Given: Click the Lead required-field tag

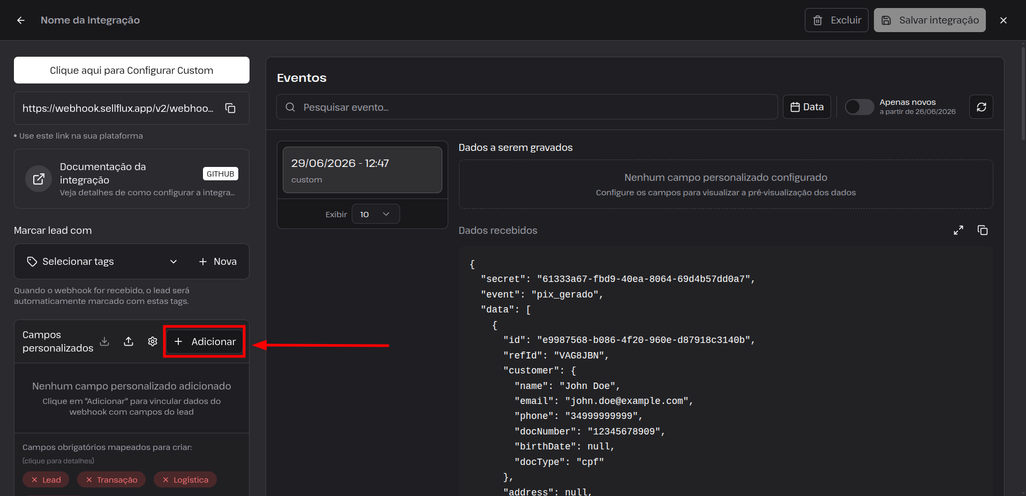Looking at the screenshot, I should click(x=46, y=479).
